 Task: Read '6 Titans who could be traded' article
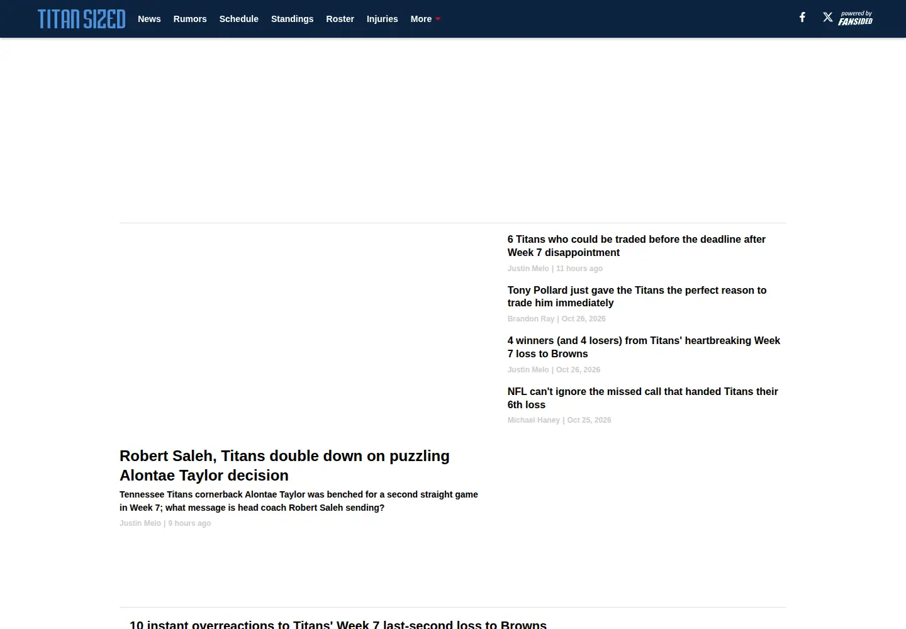pos(637,246)
